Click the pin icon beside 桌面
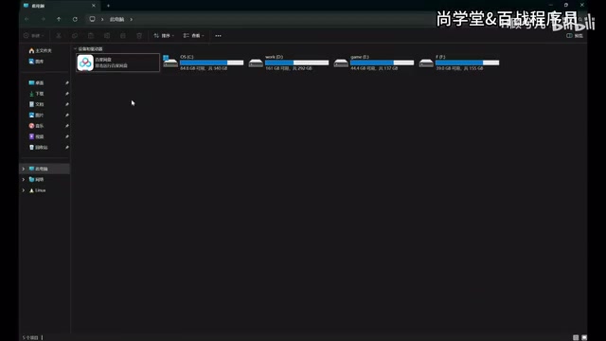Viewport: 606px width, 341px height. [67, 82]
